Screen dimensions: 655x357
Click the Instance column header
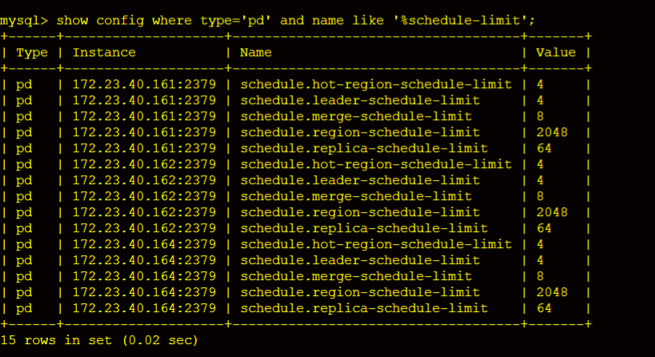tap(104, 53)
